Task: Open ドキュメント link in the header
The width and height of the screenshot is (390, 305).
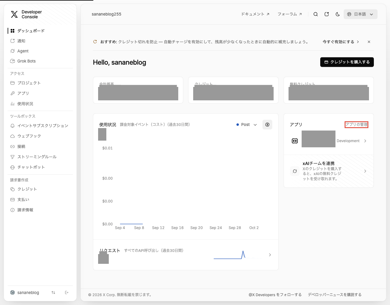Action: pyautogui.click(x=255, y=14)
